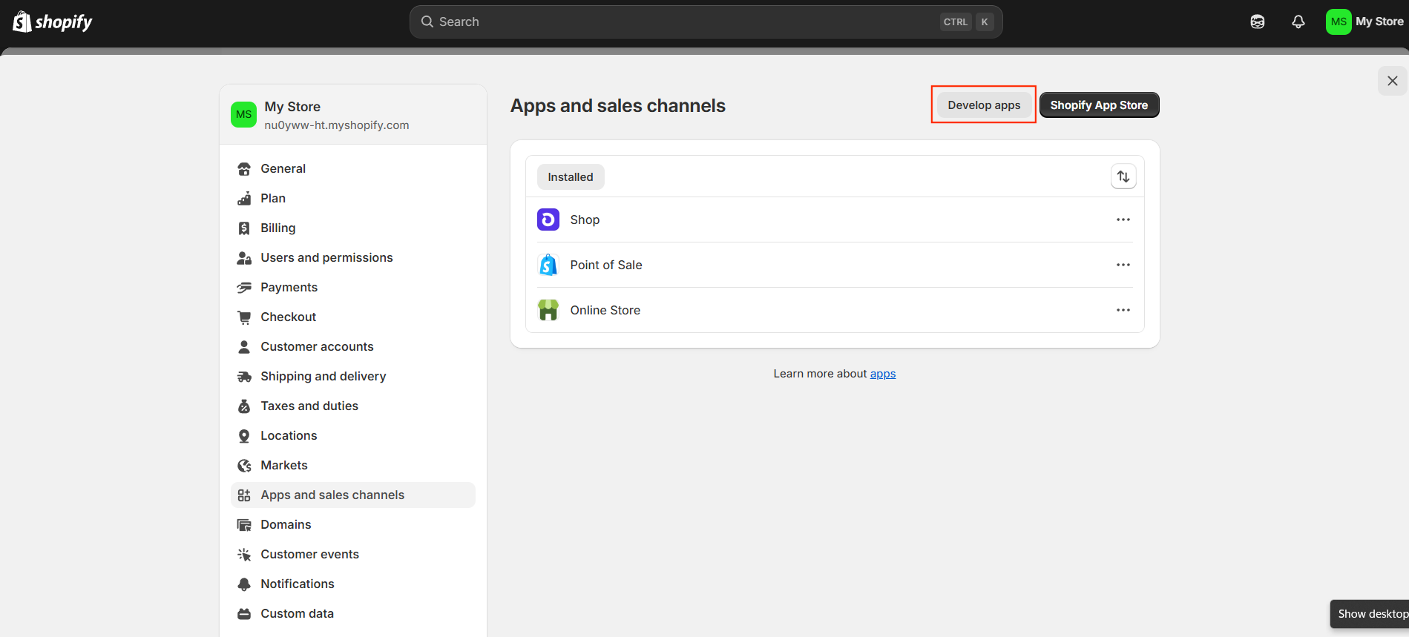Select Customer accounts
Screen dimensions: 1409x637
[x=353, y=347]
